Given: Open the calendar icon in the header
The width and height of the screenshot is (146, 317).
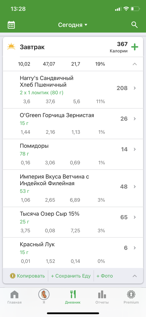Looking at the screenshot, I should (x=11, y=25).
